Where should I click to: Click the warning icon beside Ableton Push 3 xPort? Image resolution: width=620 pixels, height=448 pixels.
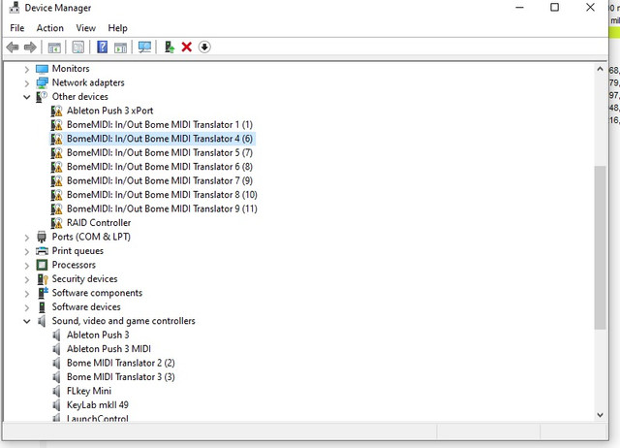pyautogui.click(x=56, y=111)
